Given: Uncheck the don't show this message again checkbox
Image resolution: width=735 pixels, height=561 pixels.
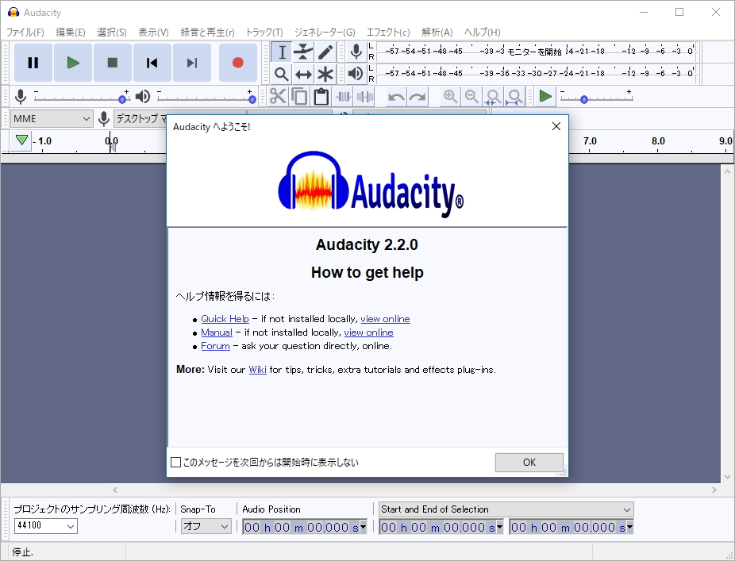Looking at the screenshot, I should coord(175,462).
